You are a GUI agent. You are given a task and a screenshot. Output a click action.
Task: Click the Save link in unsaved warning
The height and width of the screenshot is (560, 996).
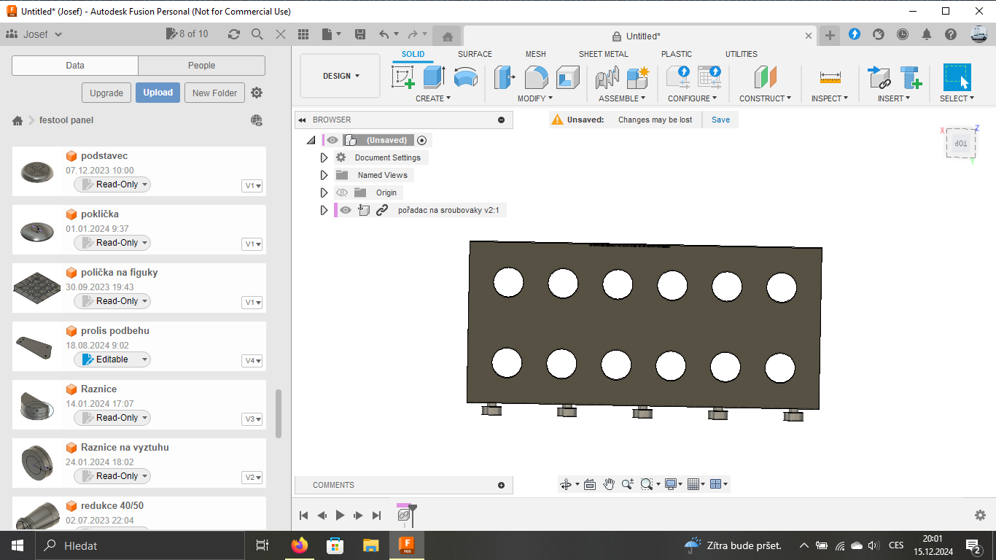720,120
